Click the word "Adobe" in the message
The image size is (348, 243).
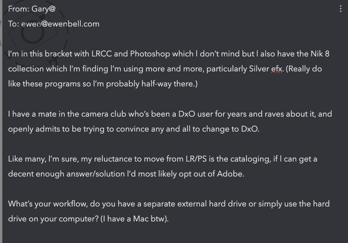pyautogui.click(x=230, y=174)
